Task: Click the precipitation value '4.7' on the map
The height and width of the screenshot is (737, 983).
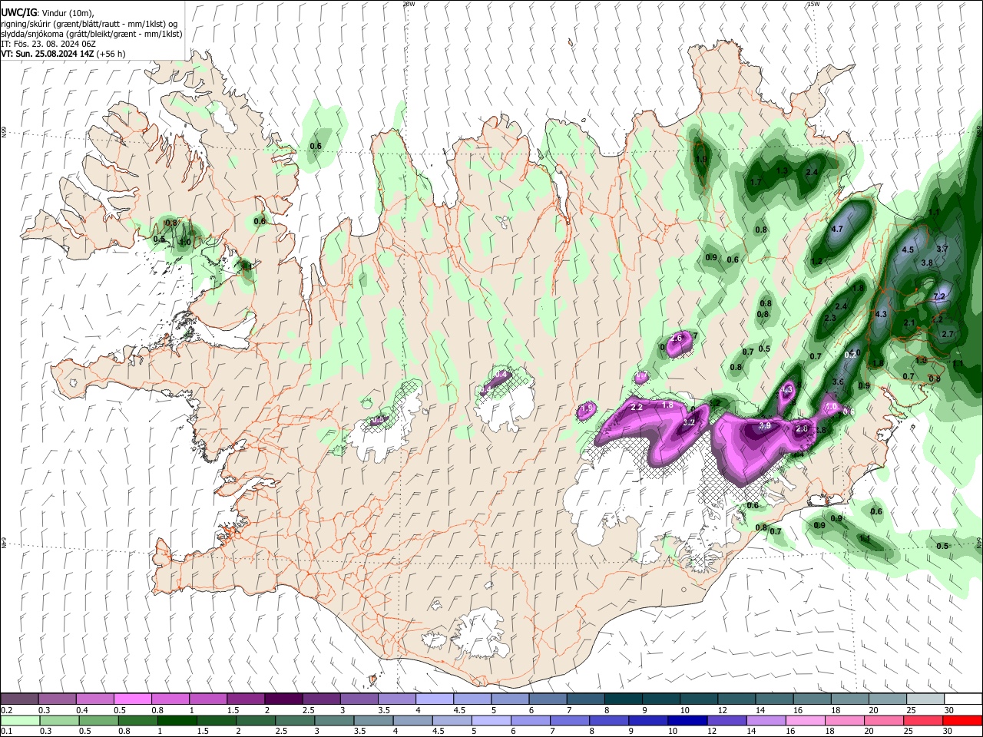Action: [838, 230]
